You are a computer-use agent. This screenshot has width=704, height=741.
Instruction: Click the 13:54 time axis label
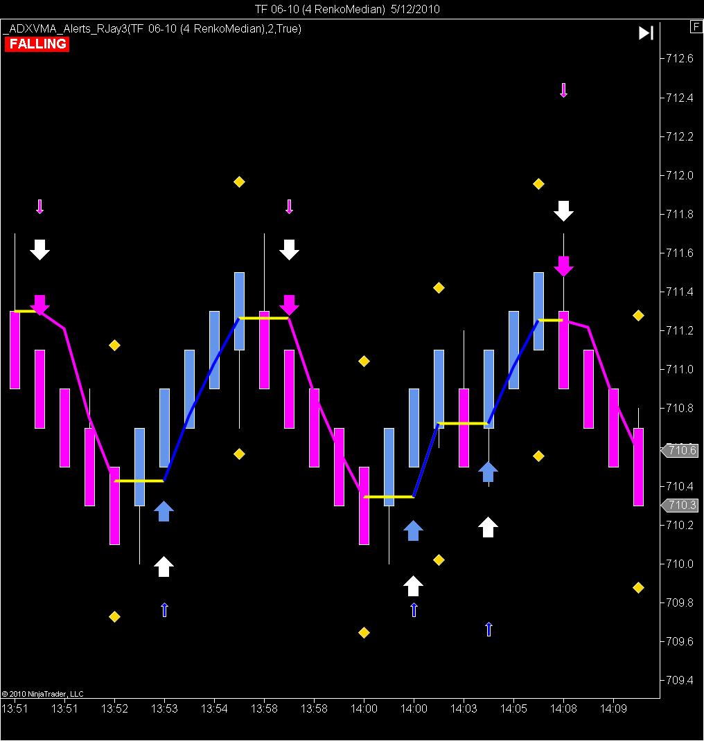click(214, 709)
